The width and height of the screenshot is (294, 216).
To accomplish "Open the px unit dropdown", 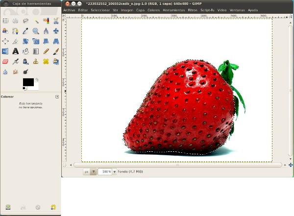I will coord(90,172).
